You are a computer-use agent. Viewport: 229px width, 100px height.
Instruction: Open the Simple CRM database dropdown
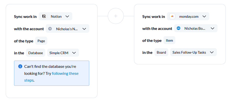(x=63, y=53)
